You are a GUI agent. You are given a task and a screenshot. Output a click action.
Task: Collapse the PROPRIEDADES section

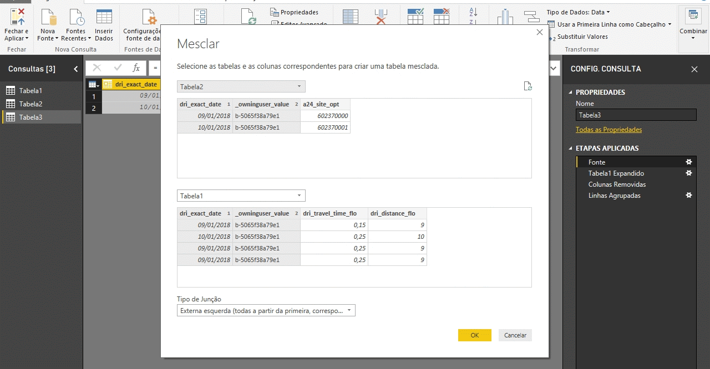(571, 93)
